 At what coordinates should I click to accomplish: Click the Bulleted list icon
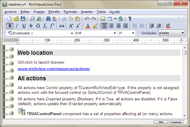[x=135, y=26]
